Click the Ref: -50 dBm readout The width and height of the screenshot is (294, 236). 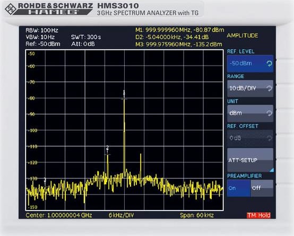pyautogui.click(x=43, y=44)
